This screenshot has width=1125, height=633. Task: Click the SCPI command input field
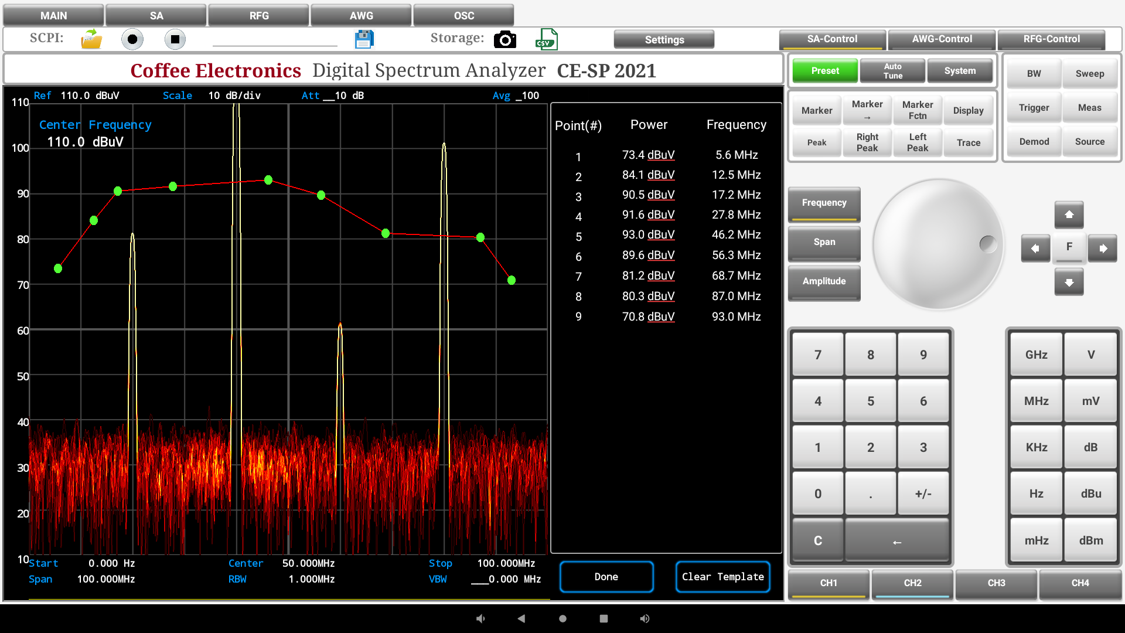(274, 39)
